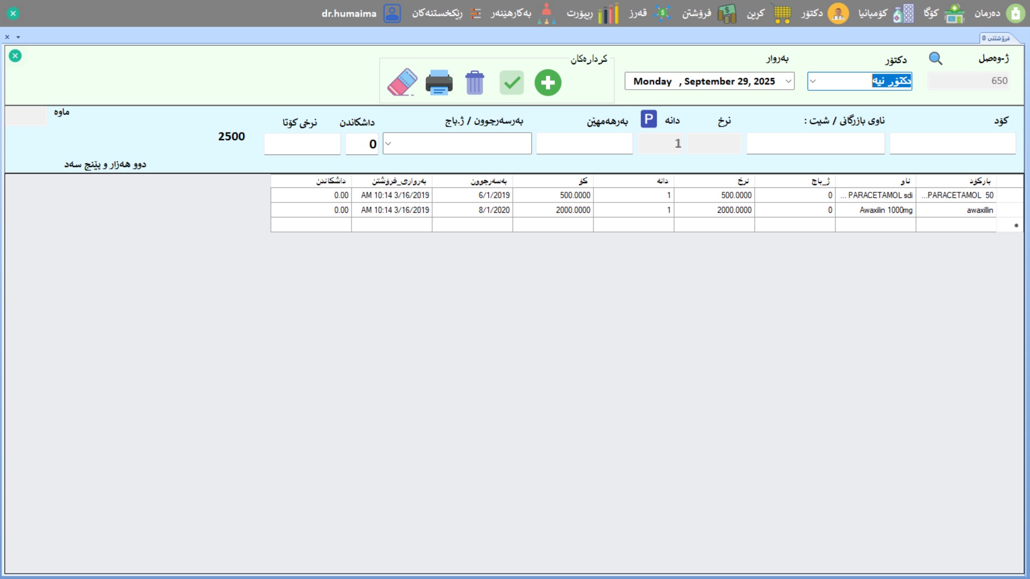Click the pink eraser clear icon
The height and width of the screenshot is (579, 1030).
402,82
